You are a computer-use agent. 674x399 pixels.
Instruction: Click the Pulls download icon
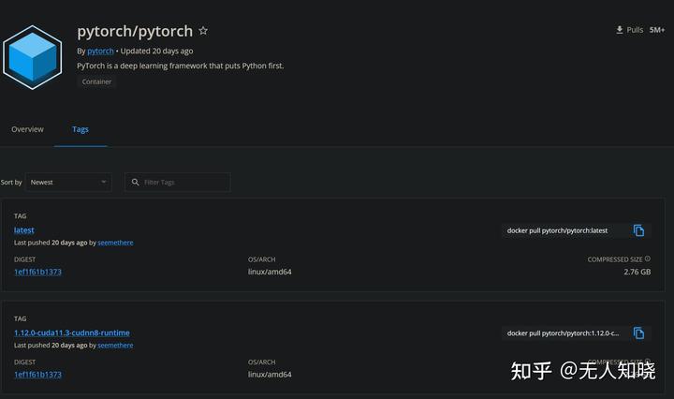(620, 30)
